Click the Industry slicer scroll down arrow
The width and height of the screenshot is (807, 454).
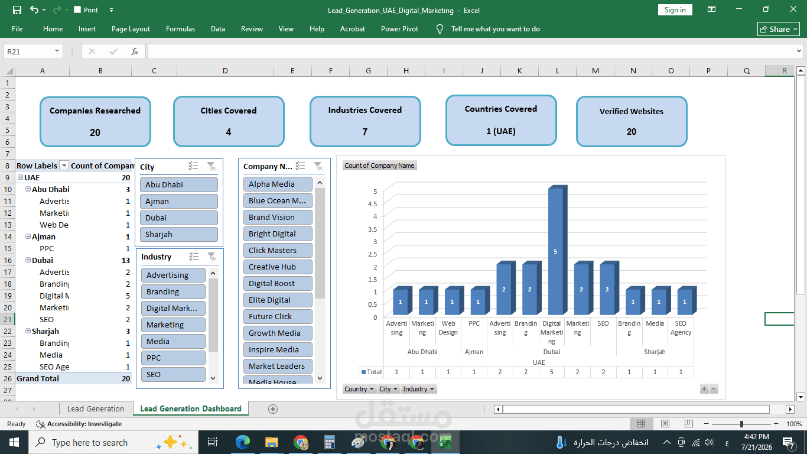coord(213,378)
